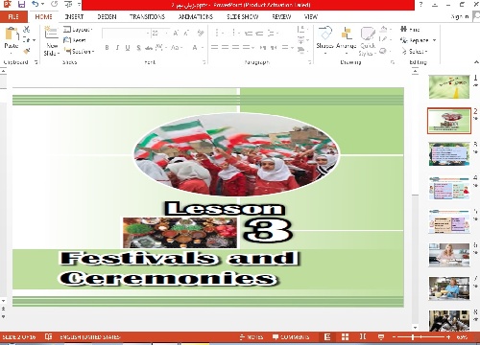This screenshot has width=480, height=345.
Task: Expand the Section dropdown
Action: pos(79,51)
